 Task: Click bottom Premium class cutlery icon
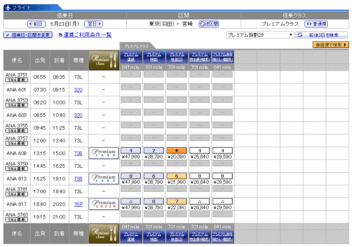tap(104, 234)
